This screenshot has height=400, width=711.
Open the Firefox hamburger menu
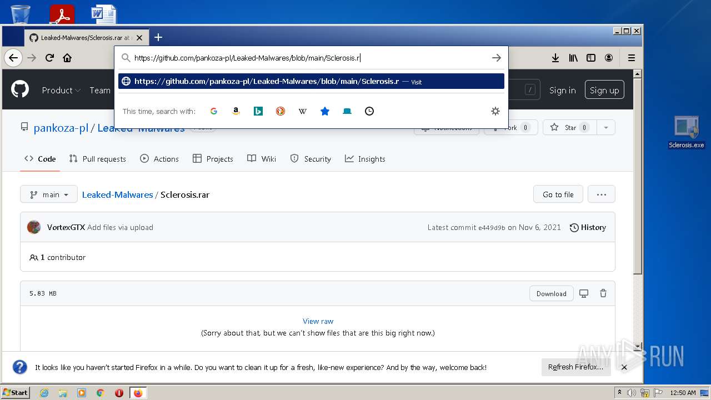pyautogui.click(x=632, y=58)
